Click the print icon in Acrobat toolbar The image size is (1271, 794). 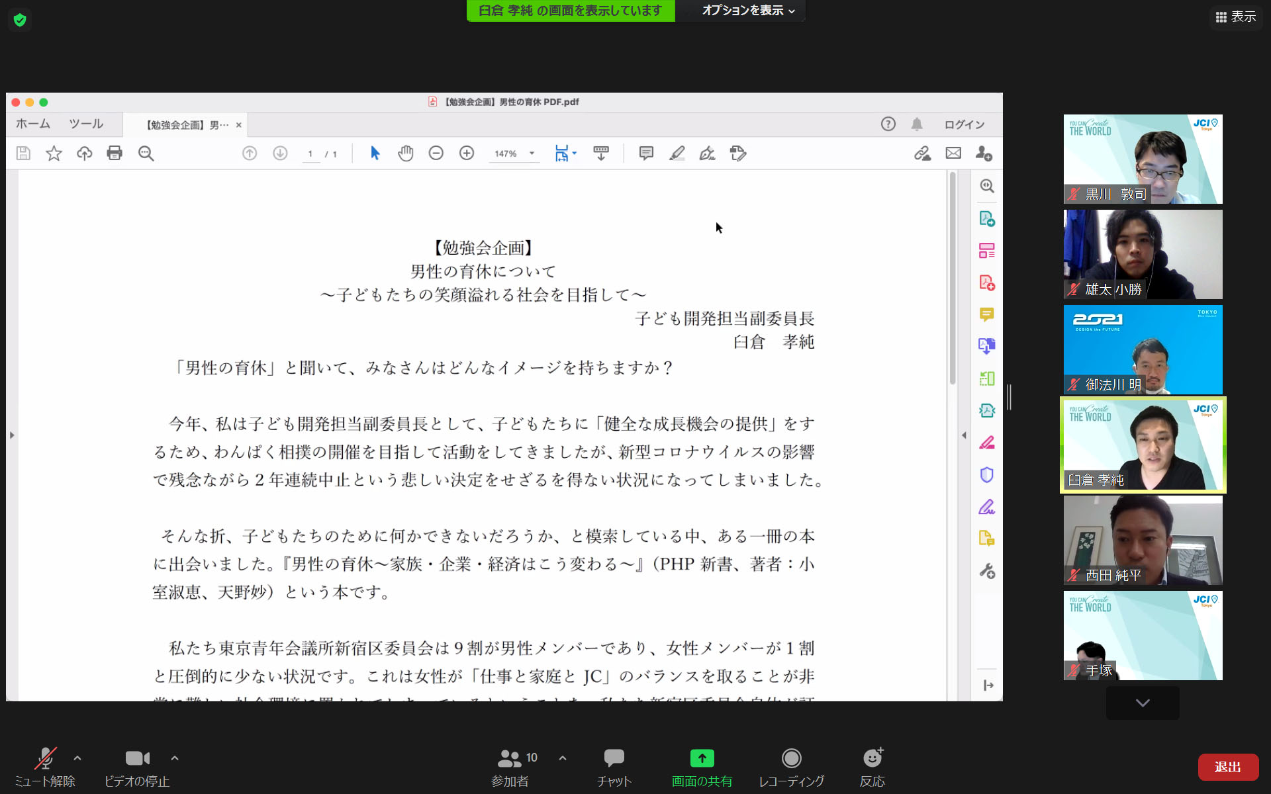point(115,154)
